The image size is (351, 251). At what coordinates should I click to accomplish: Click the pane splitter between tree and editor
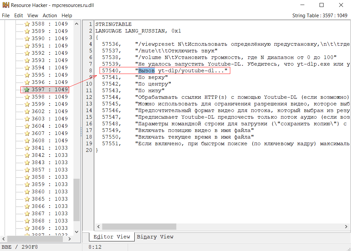coord(81,132)
